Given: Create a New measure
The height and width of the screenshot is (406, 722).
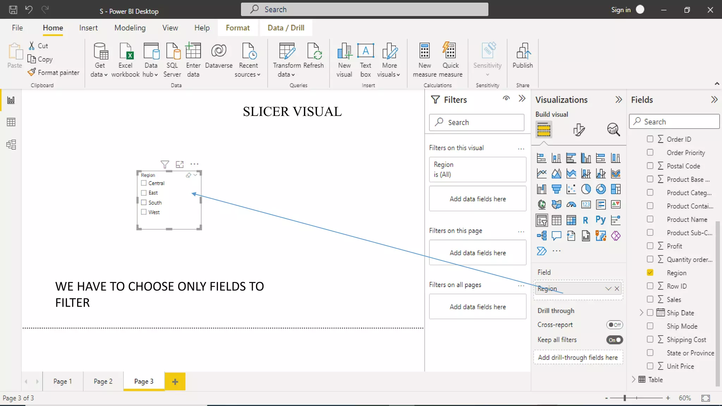Looking at the screenshot, I should coord(424,60).
